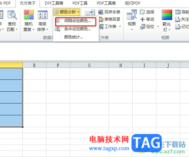This screenshot has width=189, height=157.
Task: Select the PDF工具集 tab
Action: [106, 3]
